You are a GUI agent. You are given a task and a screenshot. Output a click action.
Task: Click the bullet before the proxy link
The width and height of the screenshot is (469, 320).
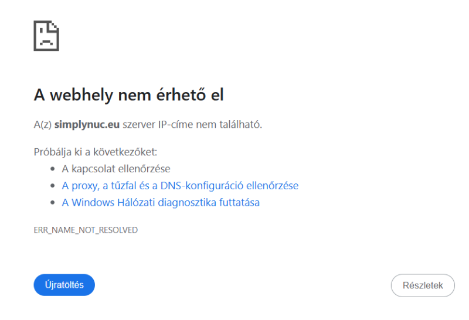(x=53, y=186)
